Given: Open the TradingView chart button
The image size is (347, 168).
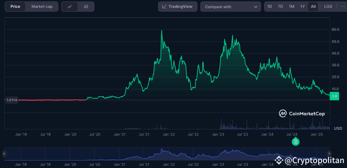Looking at the screenshot, I should coord(178,7).
